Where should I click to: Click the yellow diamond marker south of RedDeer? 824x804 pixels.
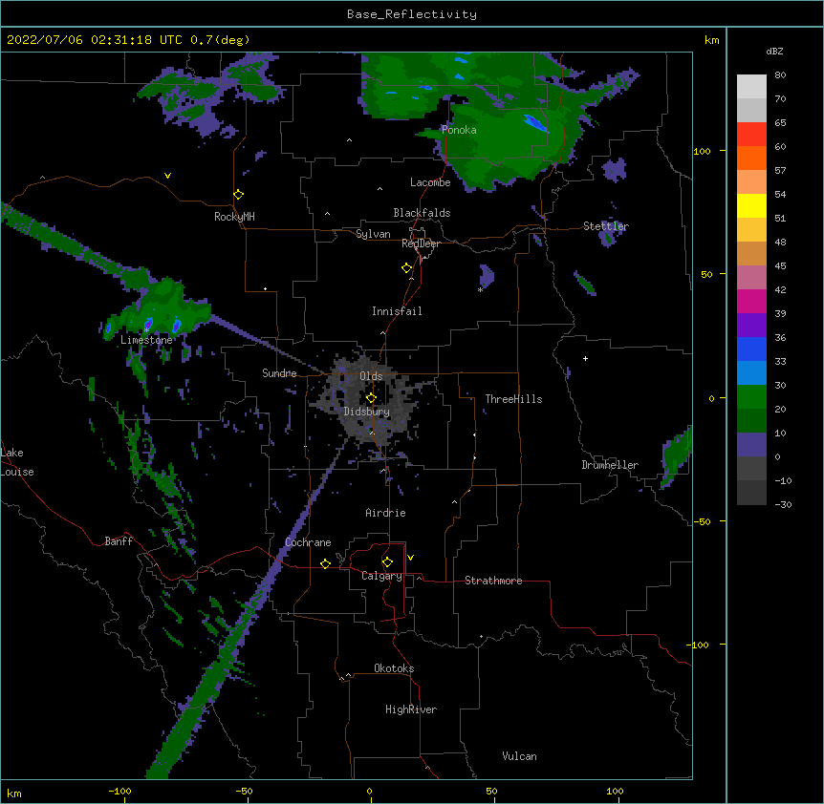(x=407, y=268)
